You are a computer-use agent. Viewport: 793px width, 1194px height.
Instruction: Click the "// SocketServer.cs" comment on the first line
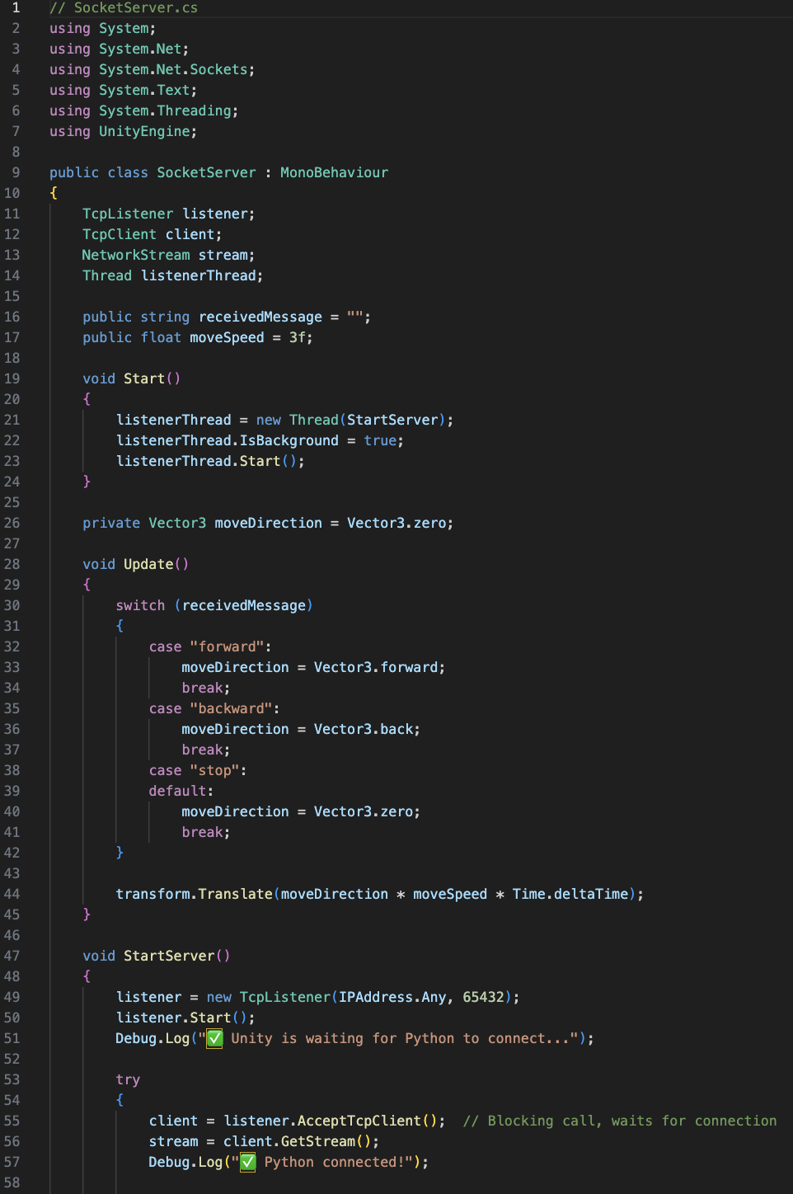(x=124, y=7)
